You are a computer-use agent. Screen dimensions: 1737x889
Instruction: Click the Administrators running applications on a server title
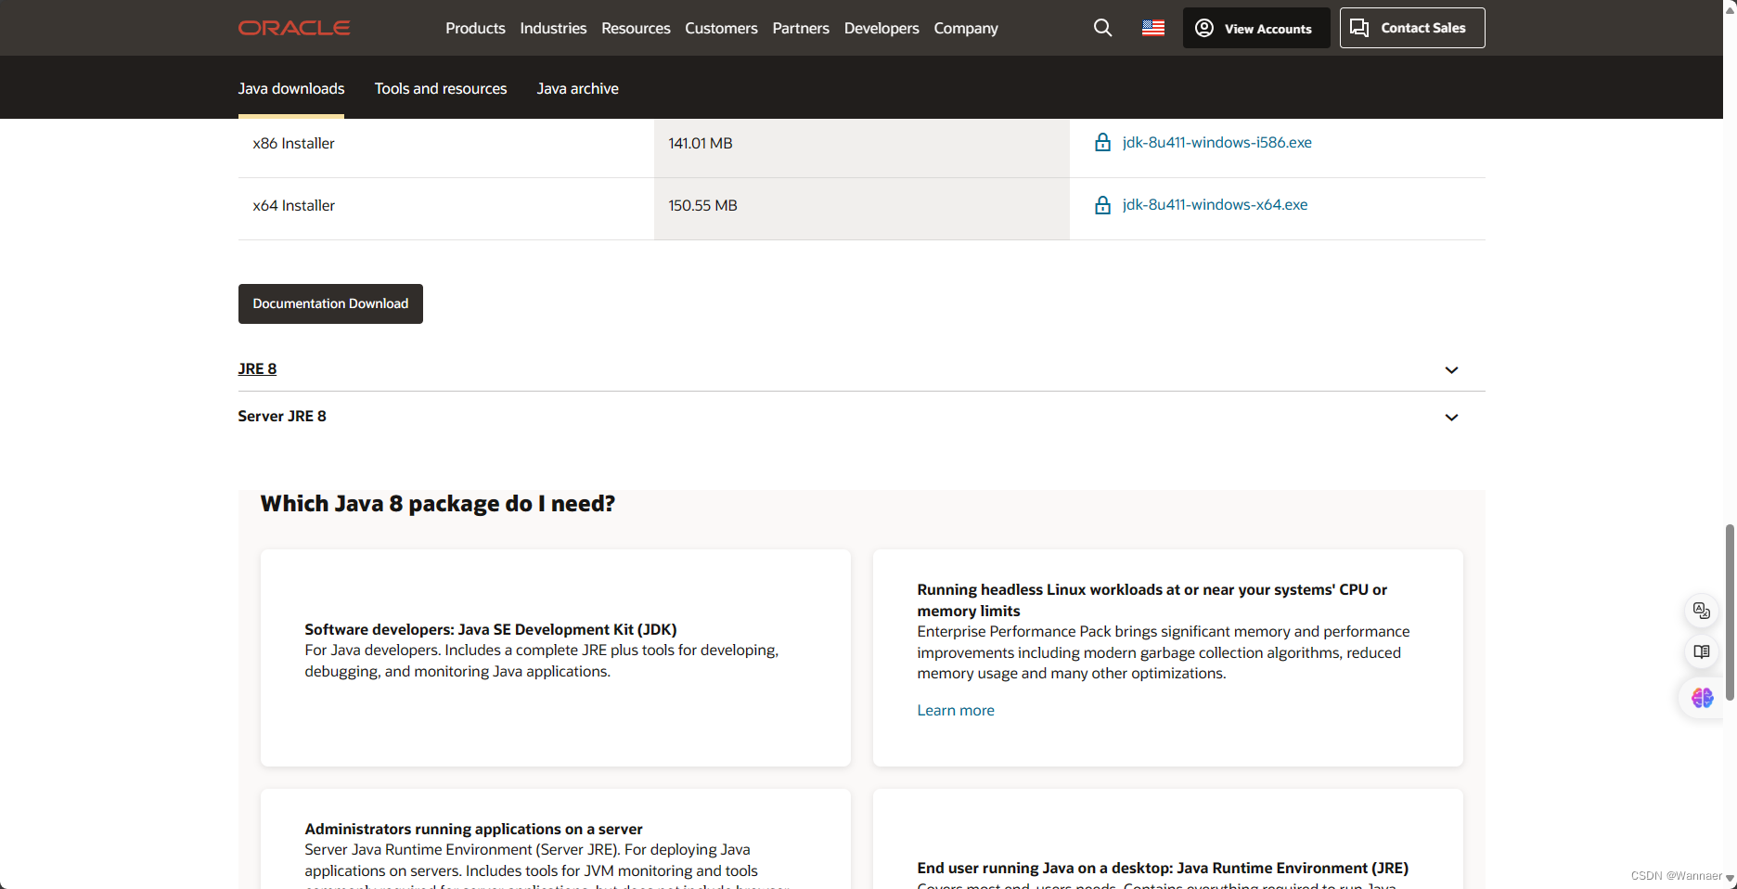(473, 829)
